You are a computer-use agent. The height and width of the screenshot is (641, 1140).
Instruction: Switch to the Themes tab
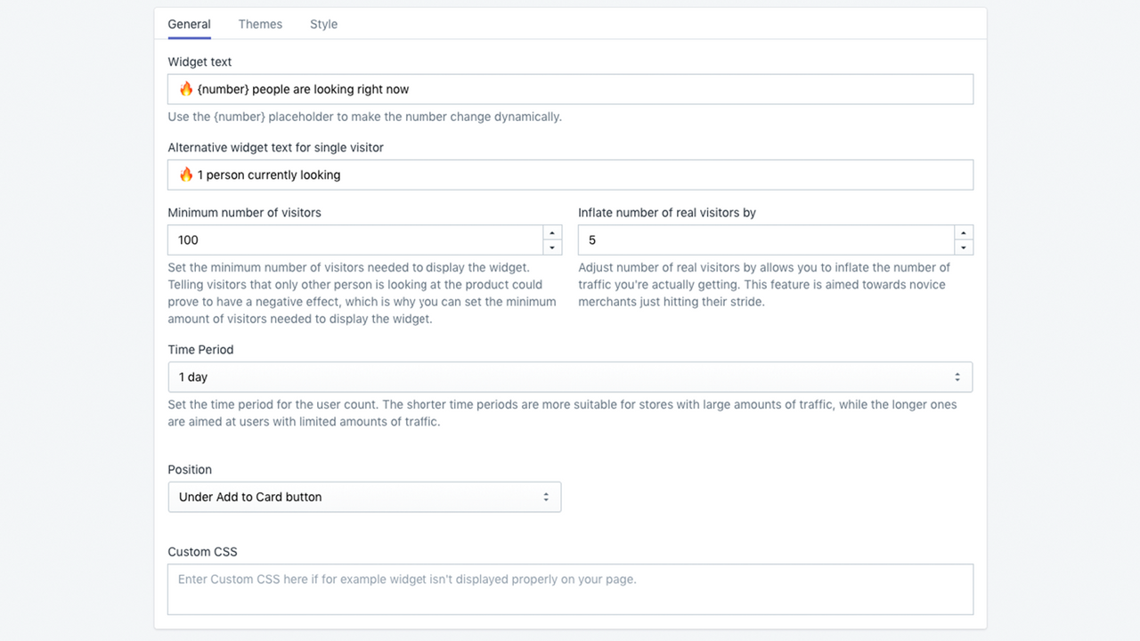pyautogui.click(x=260, y=24)
